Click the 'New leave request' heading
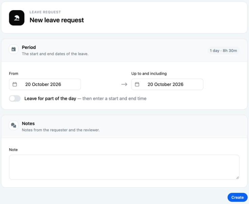The height and width of the screenshot is (204, 249). click(57, 20)
